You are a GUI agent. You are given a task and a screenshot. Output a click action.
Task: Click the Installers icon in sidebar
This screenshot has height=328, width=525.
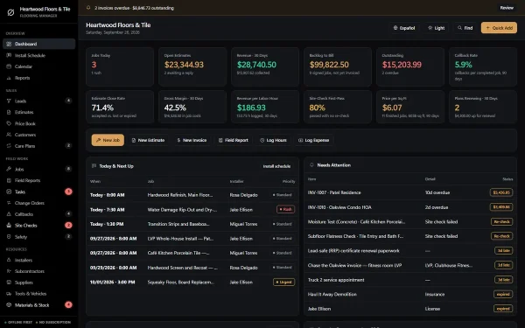(9, 260)
